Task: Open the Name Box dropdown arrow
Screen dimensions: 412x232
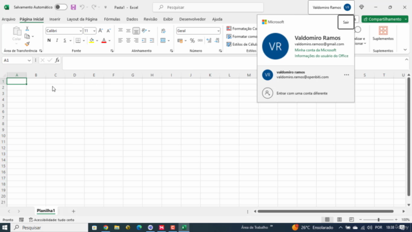Action: (29, 61)
